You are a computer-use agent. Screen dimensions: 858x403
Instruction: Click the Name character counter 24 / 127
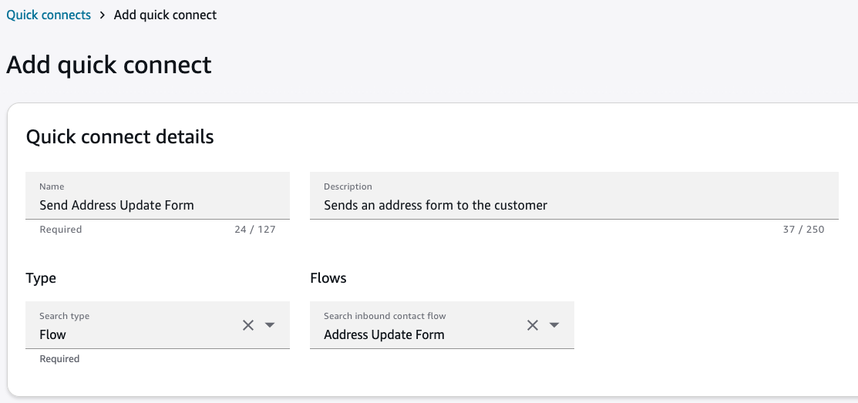point(254,230)
